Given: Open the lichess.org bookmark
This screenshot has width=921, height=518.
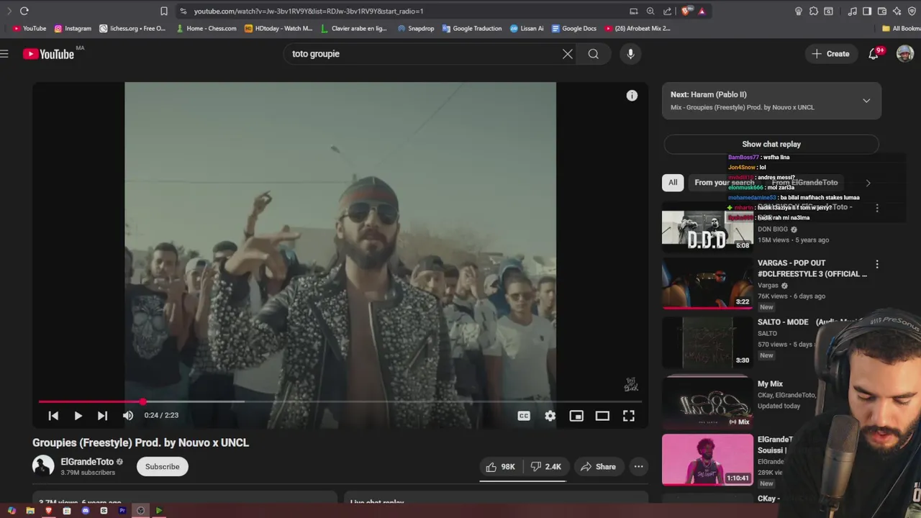Looking at the screenshot, I should [x=132, y=29].
